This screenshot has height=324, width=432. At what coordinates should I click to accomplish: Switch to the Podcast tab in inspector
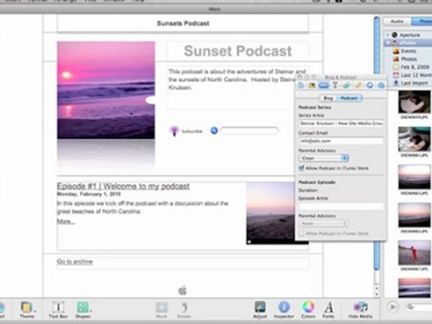click(x=349, y=98)
